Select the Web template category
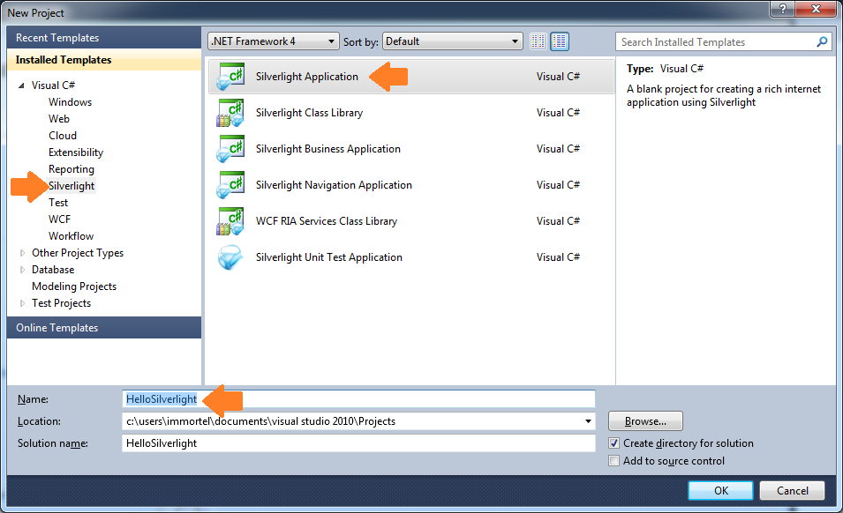Viewport: 843px width, 513px height. pyautogui.click(x=59, y=119)
